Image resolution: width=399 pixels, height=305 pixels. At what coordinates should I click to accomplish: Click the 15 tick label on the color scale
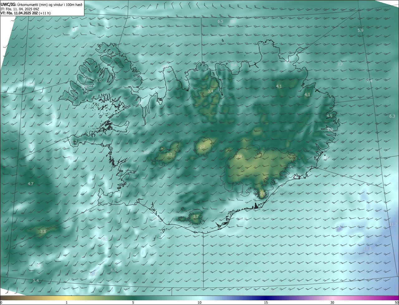tap(266, 303)
